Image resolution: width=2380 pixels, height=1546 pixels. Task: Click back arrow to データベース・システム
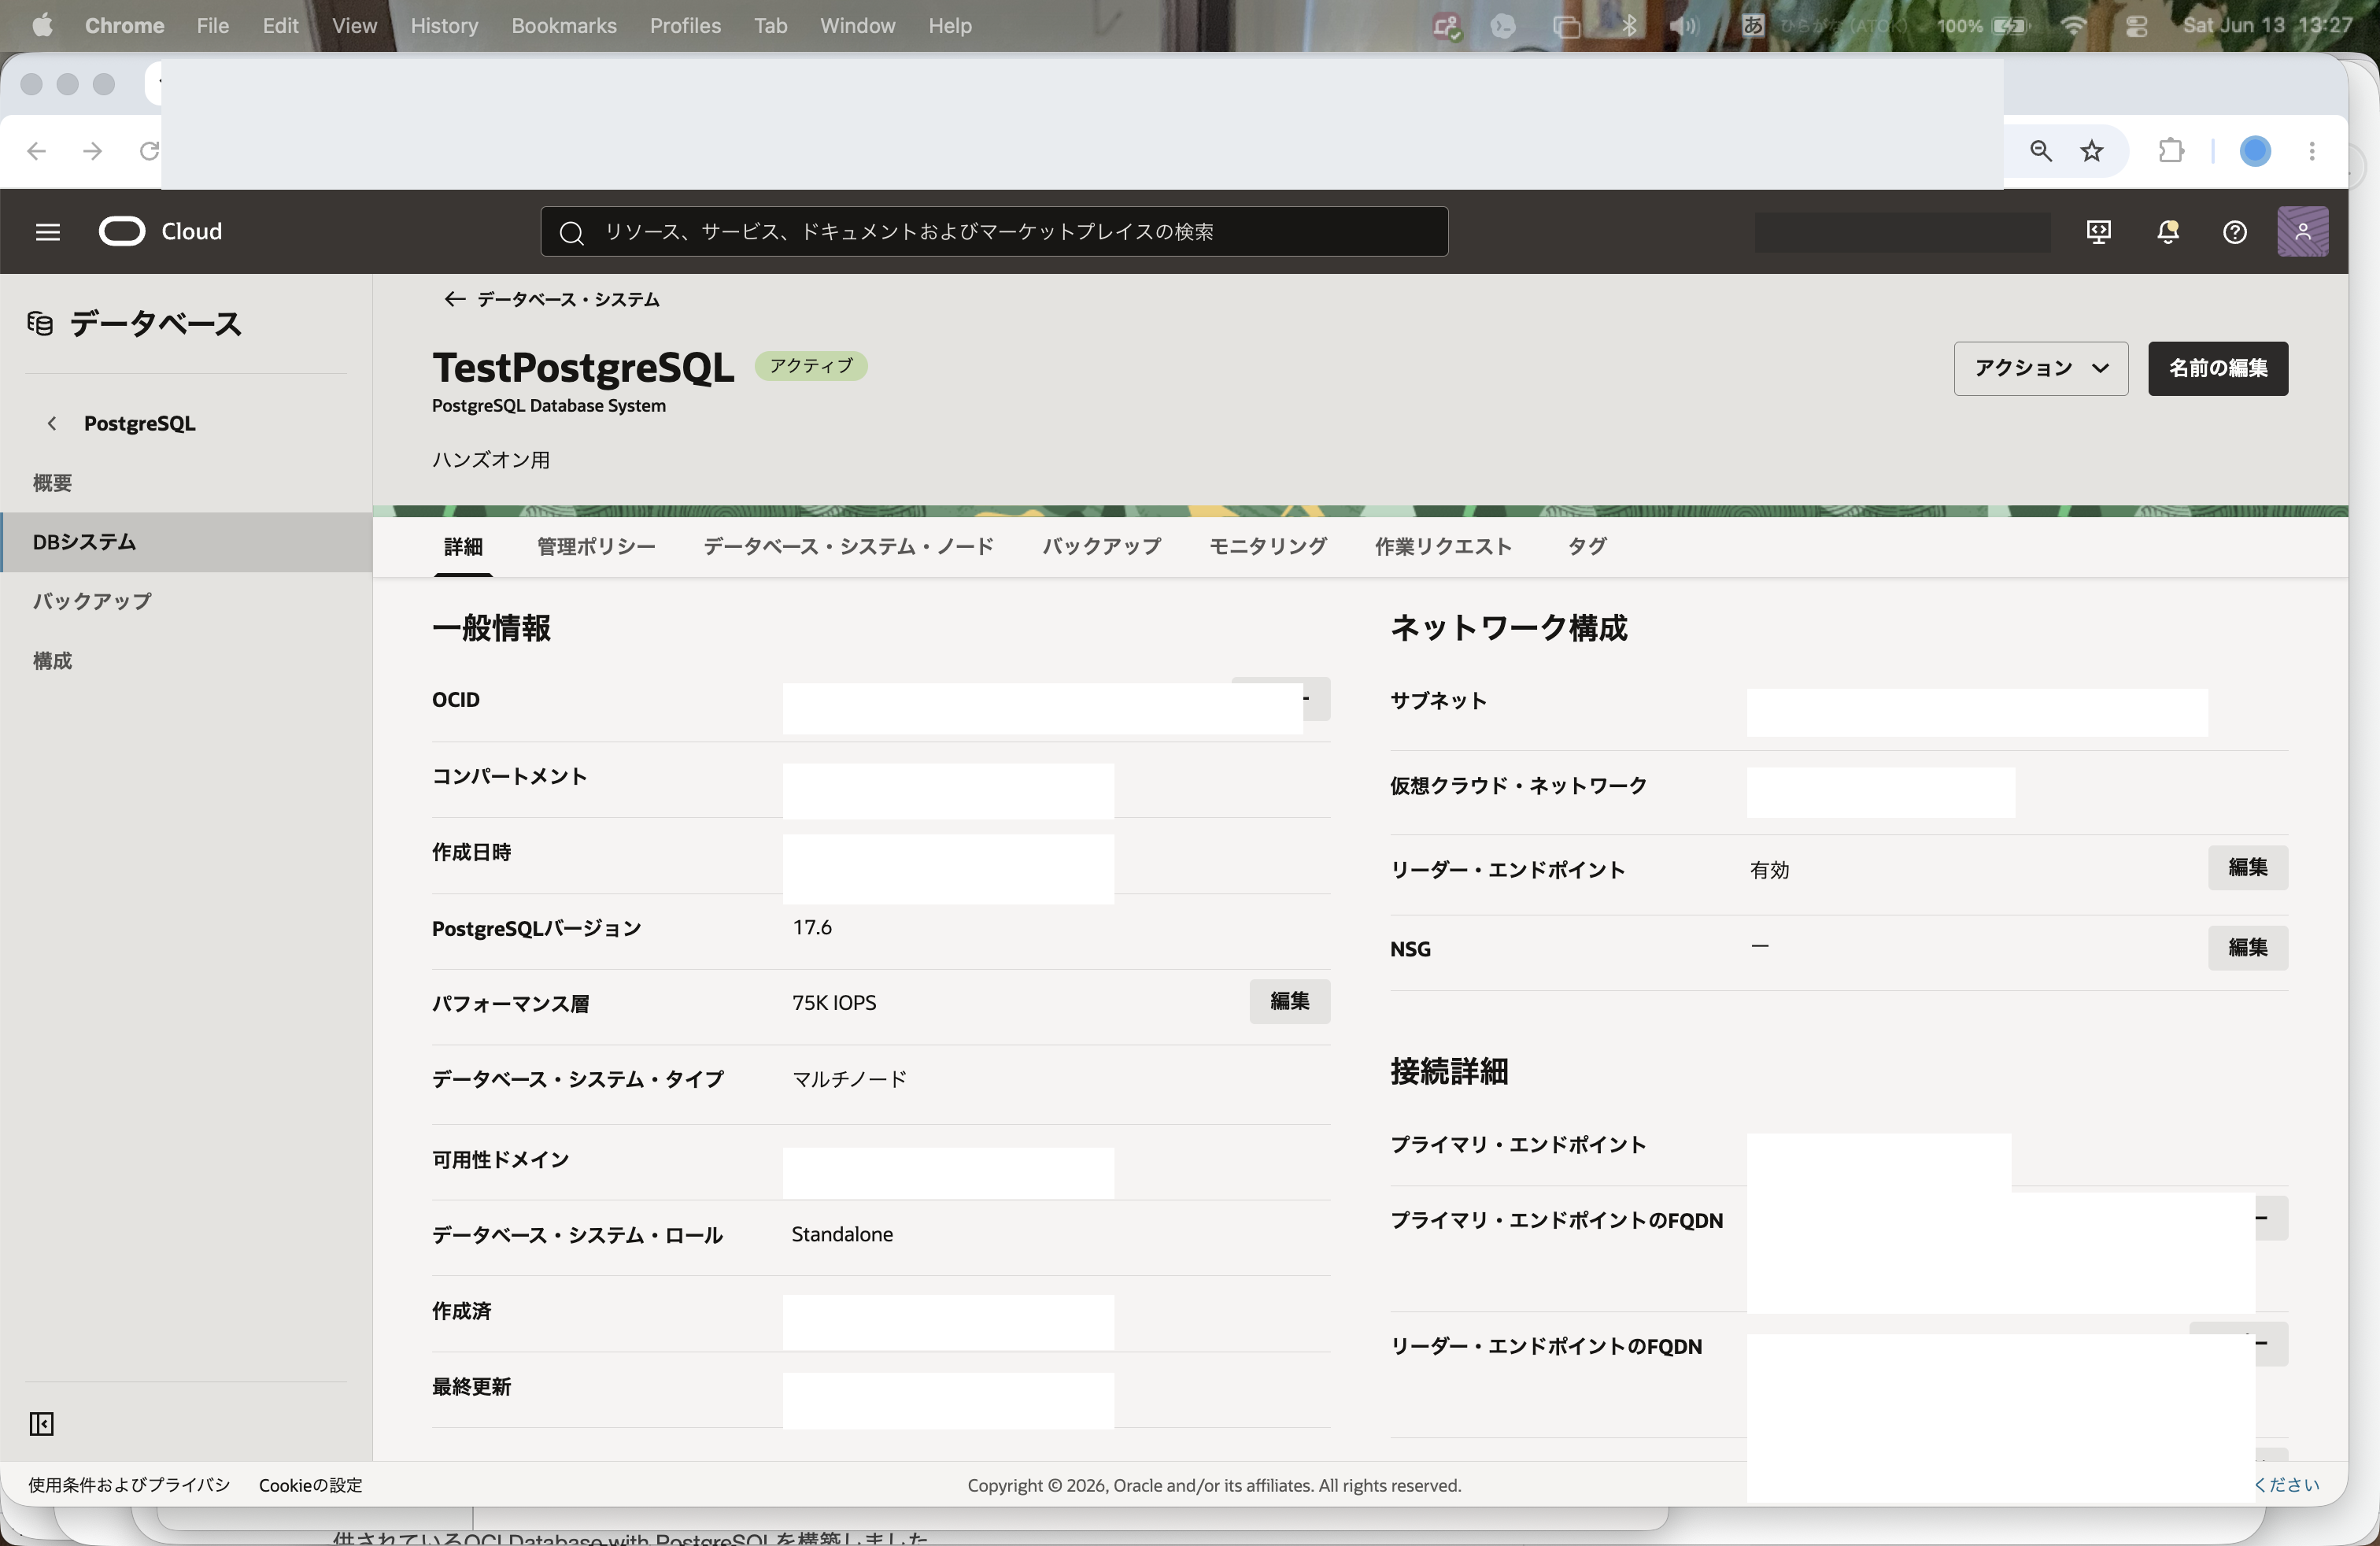point(454,299)
